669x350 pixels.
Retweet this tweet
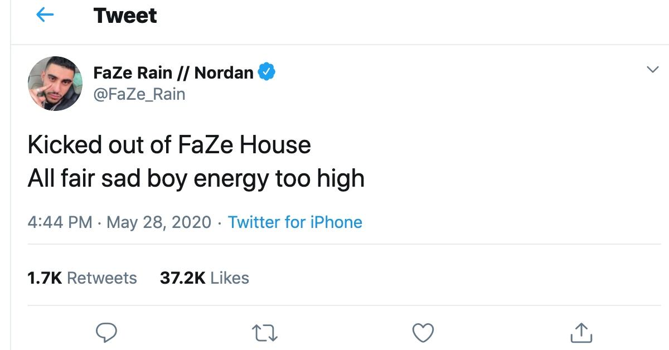coord(264,333)
